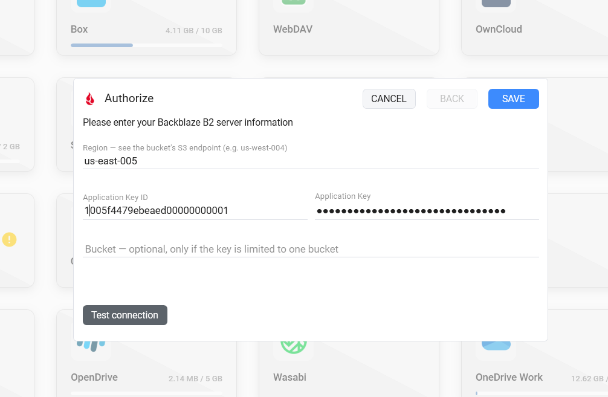The image size is (608, 397).
Task: Focus the Region input field
Action: coord(311,161)
